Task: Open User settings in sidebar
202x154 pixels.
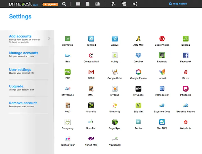Action: pyautogui.click(x=20, y=69)
